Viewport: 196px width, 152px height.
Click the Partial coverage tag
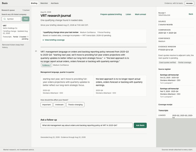coord(185,63)
